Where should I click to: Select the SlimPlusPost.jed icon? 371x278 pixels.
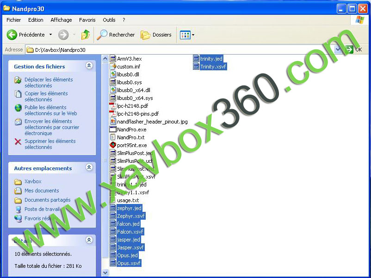(x=113, y=153)
